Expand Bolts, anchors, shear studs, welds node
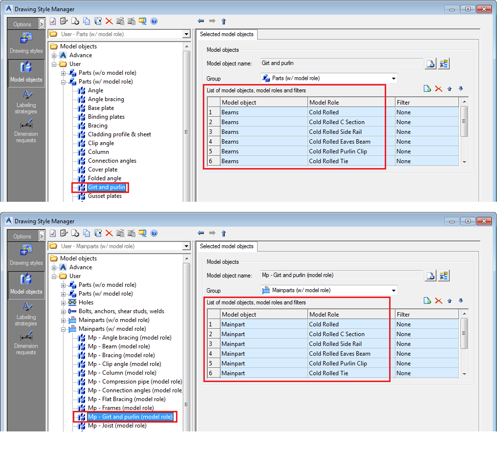 point(64,311)
